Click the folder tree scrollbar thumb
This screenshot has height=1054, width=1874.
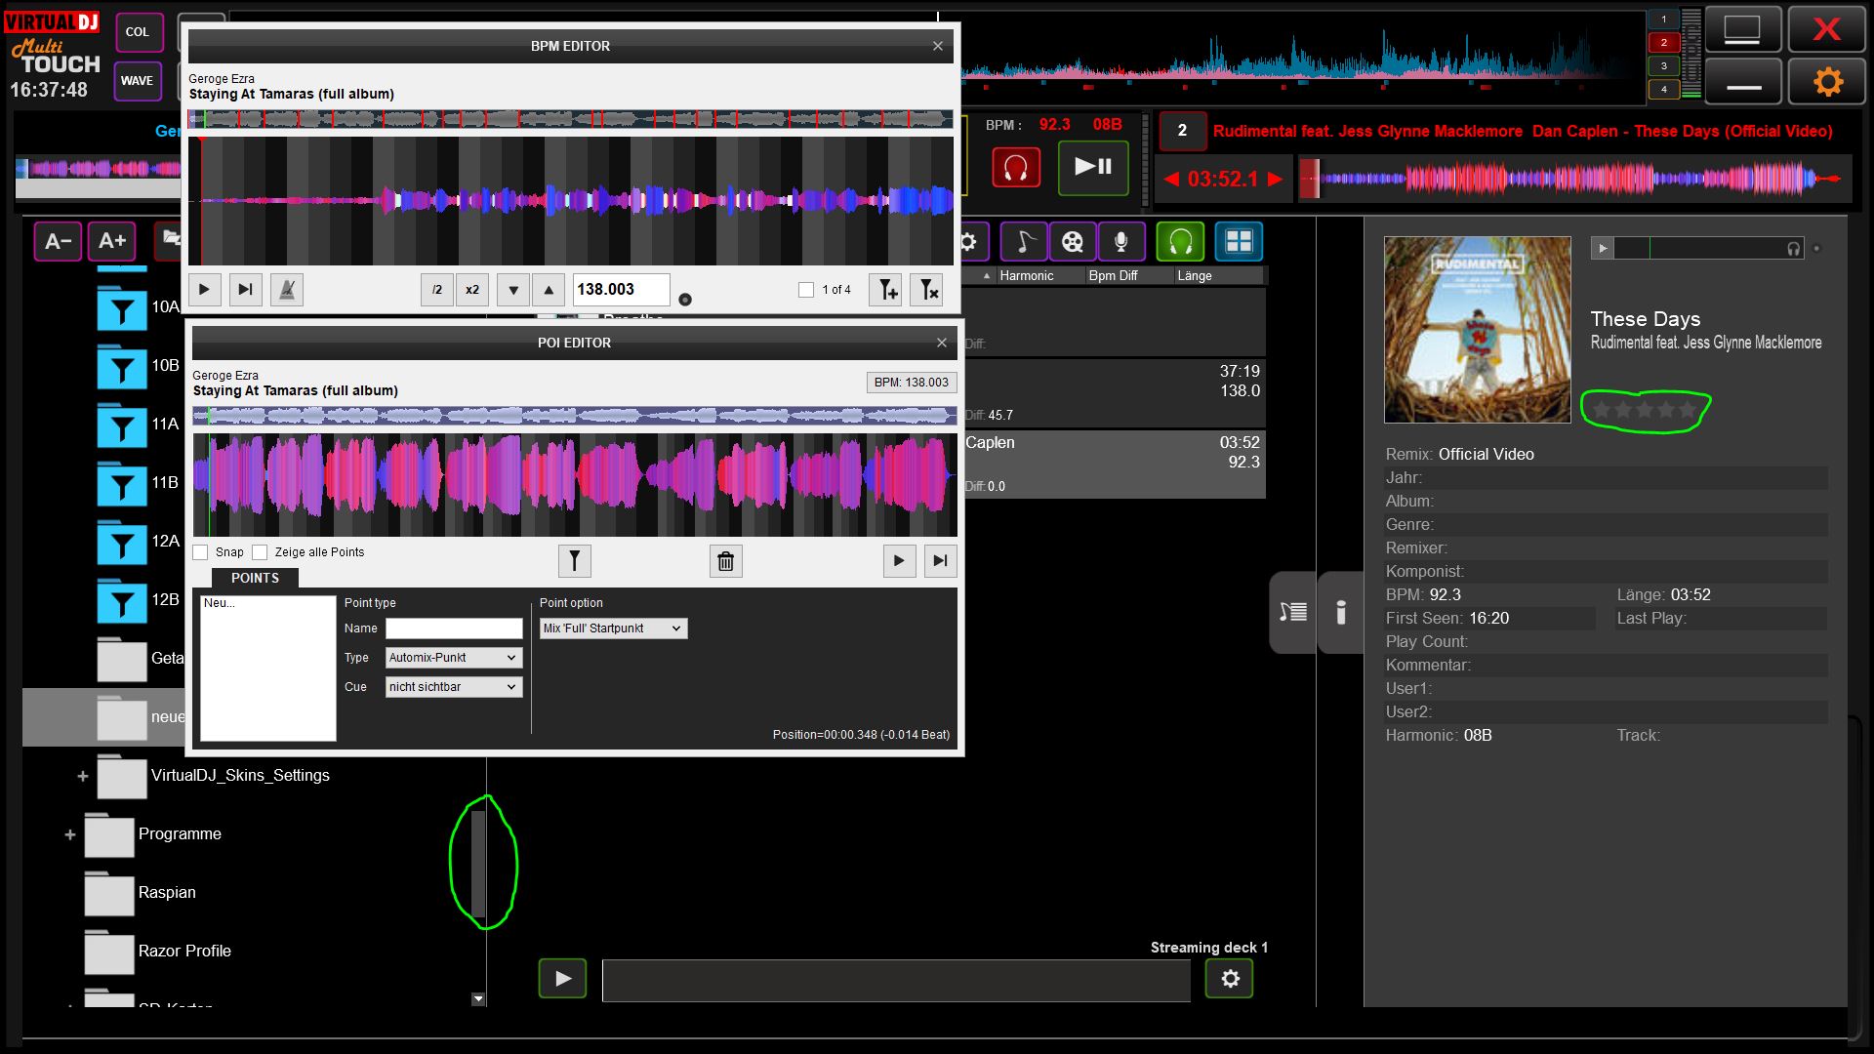pyautogui.click(x=478, y=865)
